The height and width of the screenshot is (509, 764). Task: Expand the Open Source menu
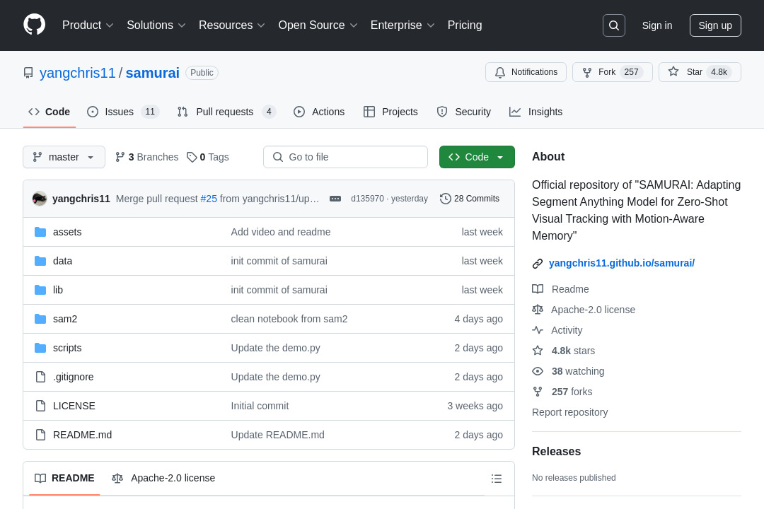pos(318,25)
